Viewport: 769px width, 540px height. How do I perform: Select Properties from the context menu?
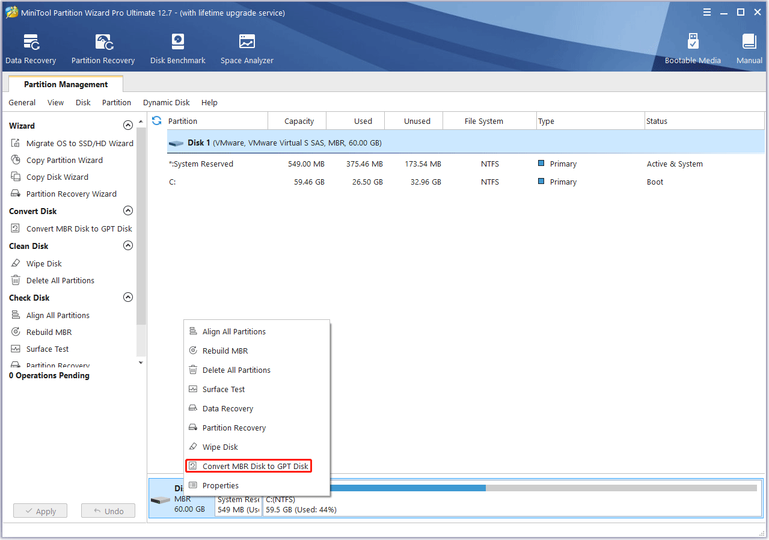point(220,485)
